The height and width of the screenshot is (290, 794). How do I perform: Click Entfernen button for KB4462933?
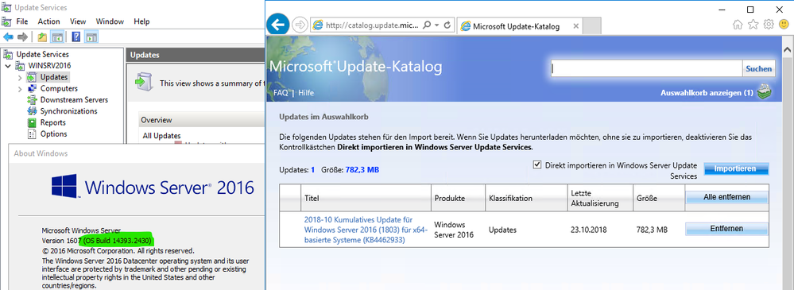(726, 229)
